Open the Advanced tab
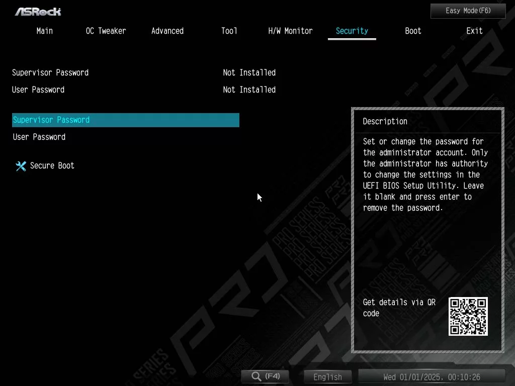The width and height of the screenshot is (515, 386). point(167,31)
